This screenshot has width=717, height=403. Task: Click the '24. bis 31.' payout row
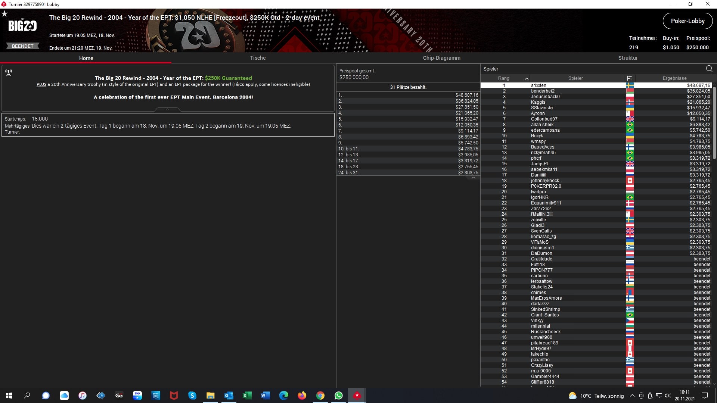tap(408, 173)
